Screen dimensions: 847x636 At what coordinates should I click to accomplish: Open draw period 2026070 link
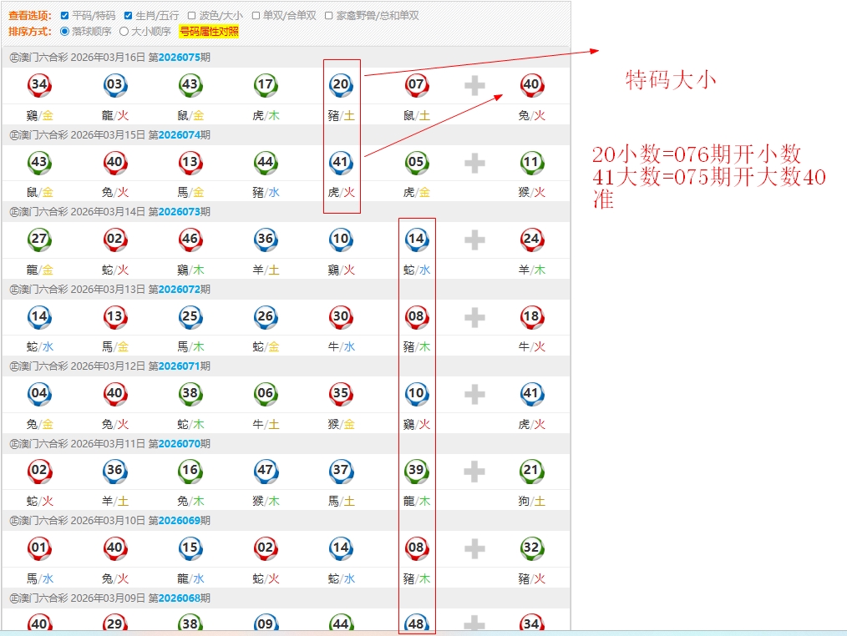coord(179,444)
